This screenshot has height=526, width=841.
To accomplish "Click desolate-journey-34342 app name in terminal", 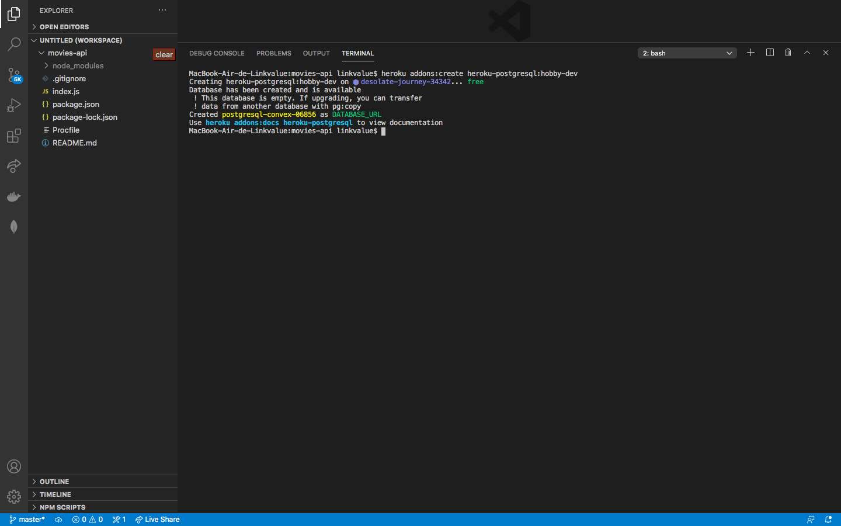I will [406, 82].
